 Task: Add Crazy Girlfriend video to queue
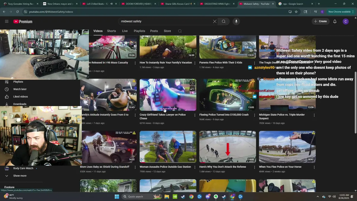click(x=192, y=89)
